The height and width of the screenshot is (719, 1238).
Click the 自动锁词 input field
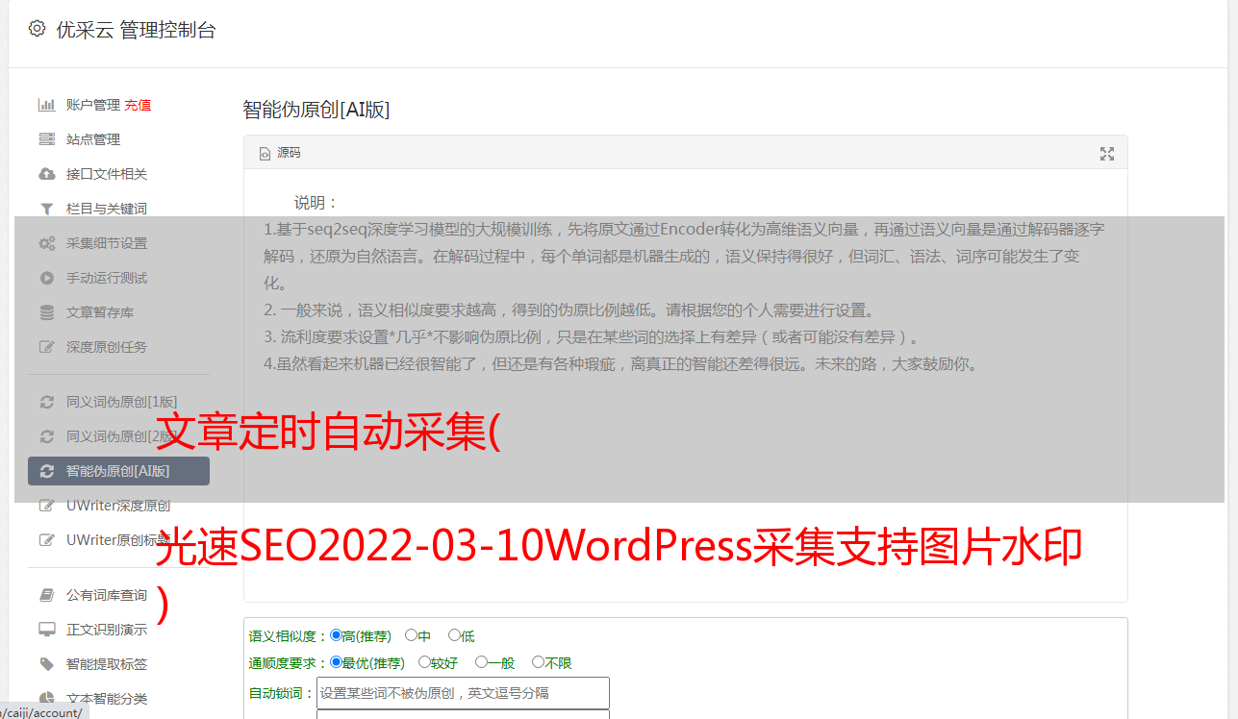(463, 693)
